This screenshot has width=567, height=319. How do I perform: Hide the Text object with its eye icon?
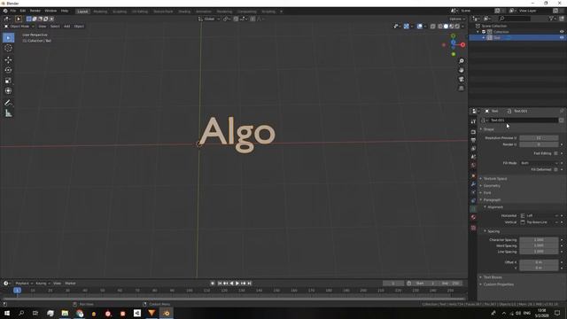[x=562, y=37]
